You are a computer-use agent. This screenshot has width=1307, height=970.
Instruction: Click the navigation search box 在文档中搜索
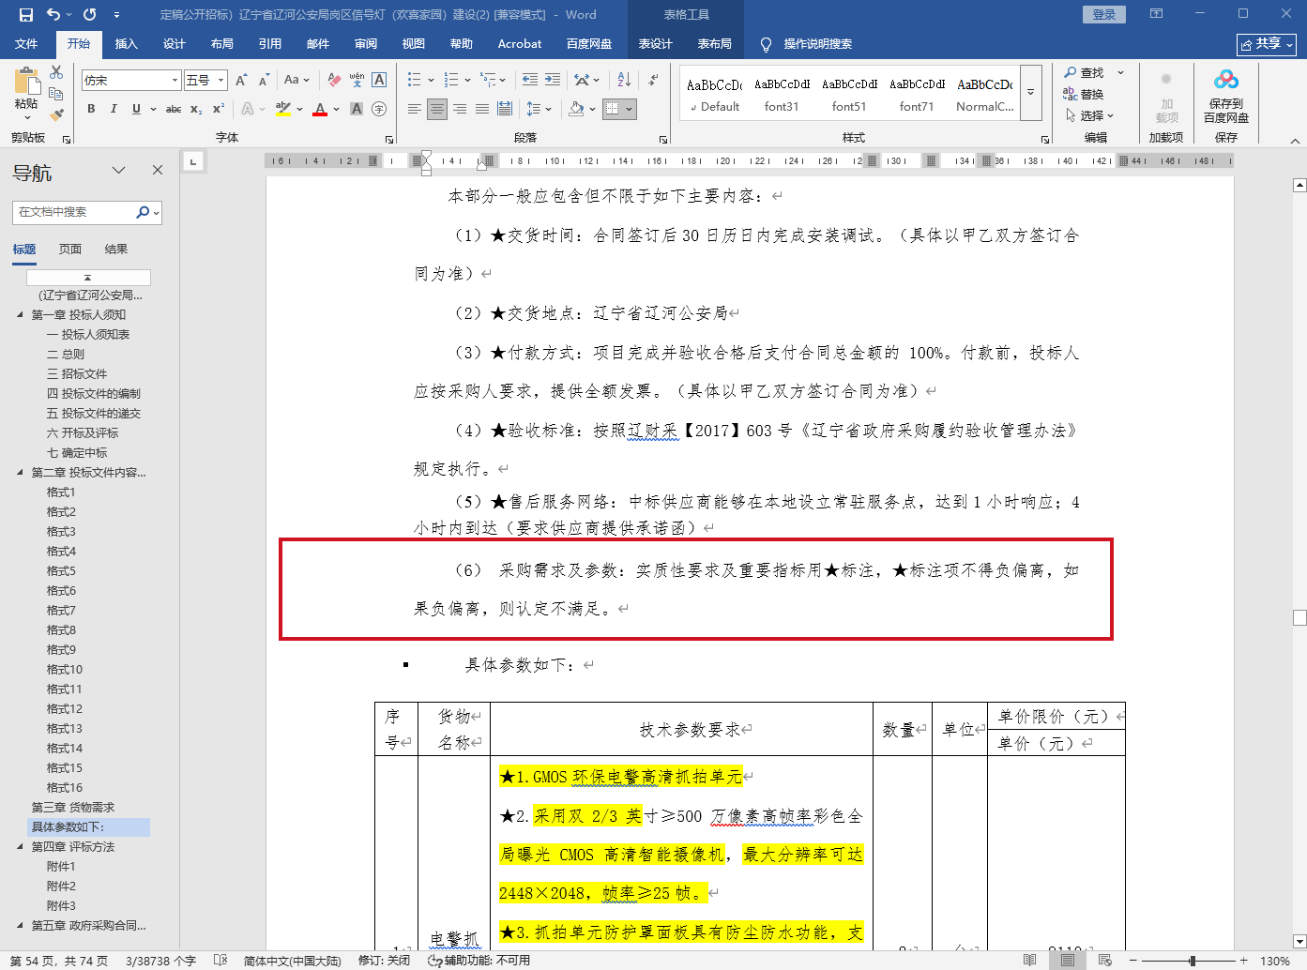point(75,212)
